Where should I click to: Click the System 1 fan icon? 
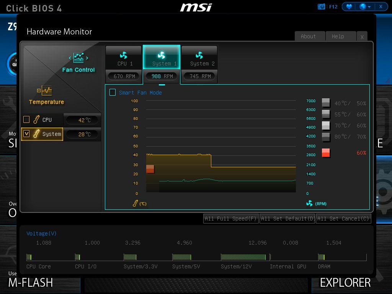162,55
